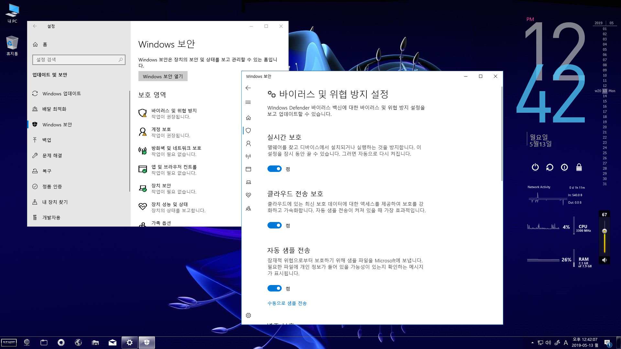
Task: Select shield virus protection sidebar icon
Action: click(248, 131)
